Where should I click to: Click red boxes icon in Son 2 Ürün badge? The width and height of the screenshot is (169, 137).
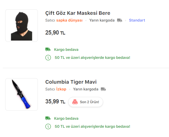(75, 102)
